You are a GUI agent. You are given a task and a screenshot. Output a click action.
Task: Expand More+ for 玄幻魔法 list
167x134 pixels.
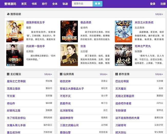tap(48, 74)
